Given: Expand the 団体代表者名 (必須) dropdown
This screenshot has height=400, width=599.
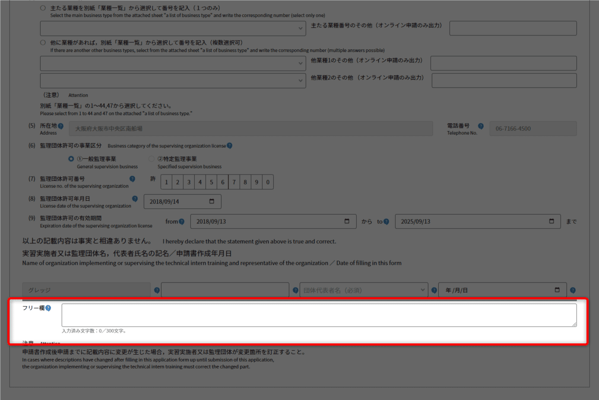Looking at the screenshot, I should (x=364, y=290).
